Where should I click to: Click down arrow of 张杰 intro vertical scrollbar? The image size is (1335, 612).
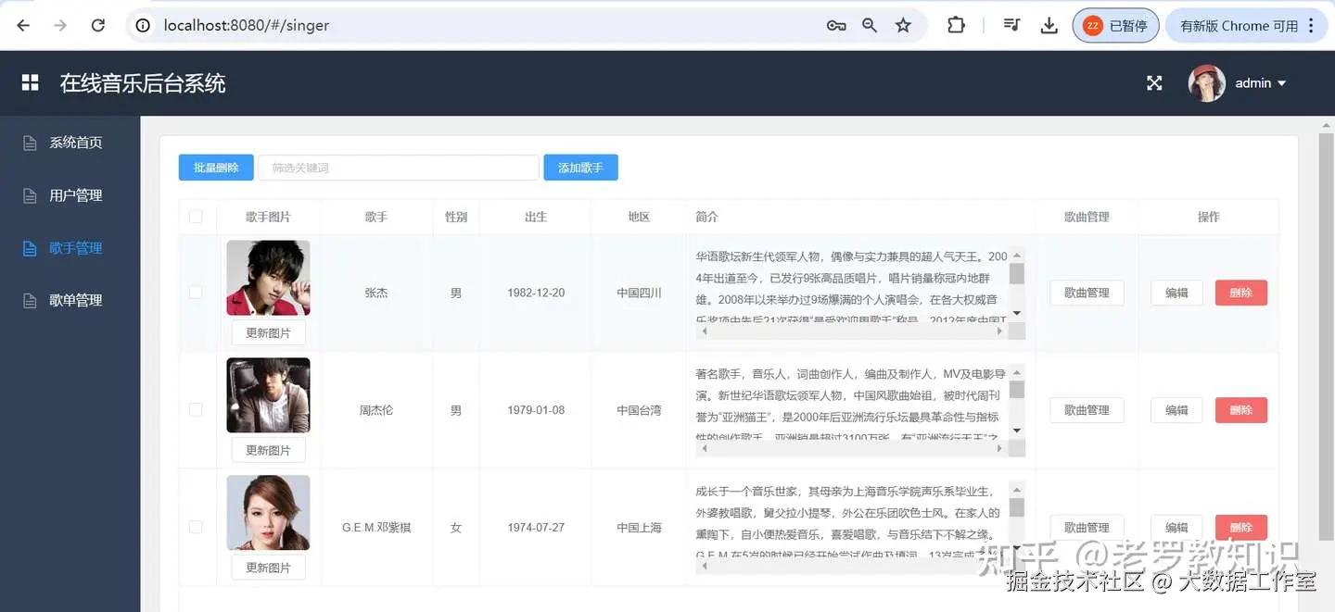[x=1017, y=314]
